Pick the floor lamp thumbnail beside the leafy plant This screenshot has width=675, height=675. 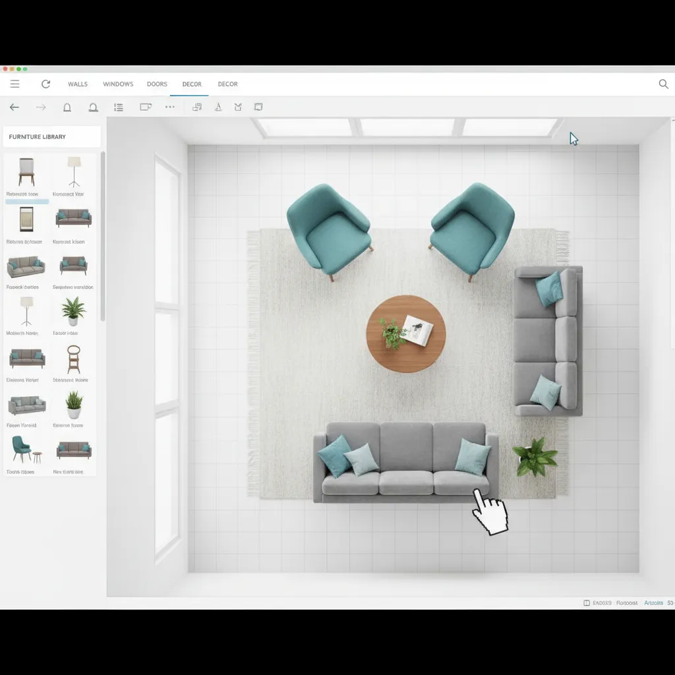[x=26, y=311]
